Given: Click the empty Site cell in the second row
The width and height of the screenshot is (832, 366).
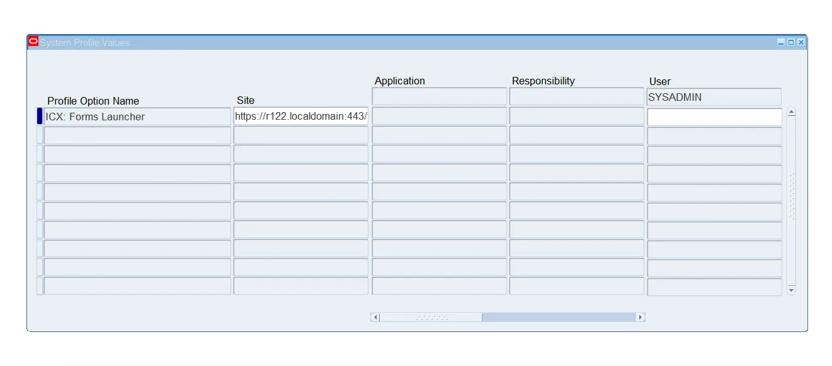Looking at the screenshot, I should coord(300,135).
